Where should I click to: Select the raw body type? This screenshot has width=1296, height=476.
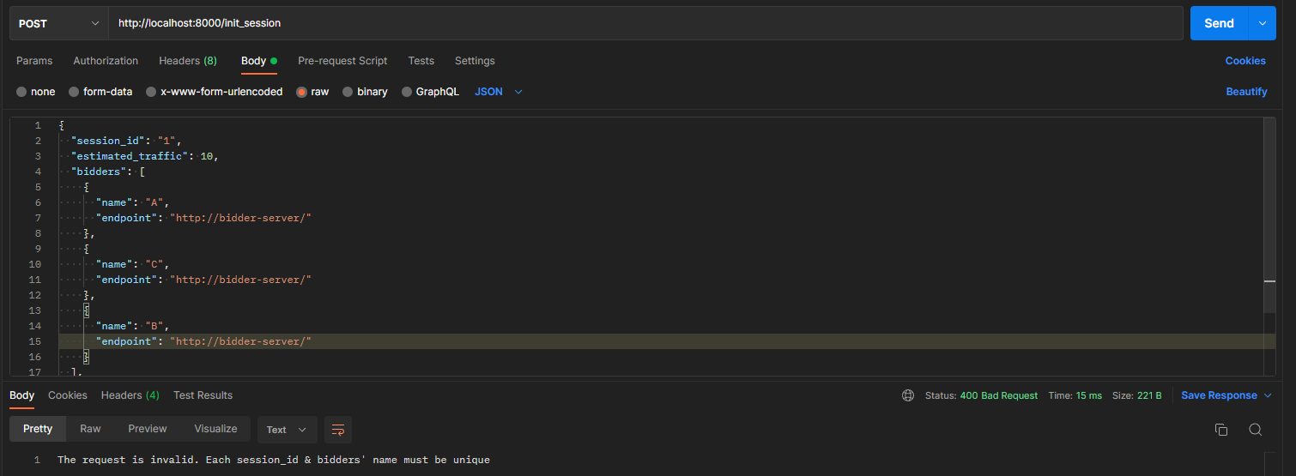(x=312, y=92)
